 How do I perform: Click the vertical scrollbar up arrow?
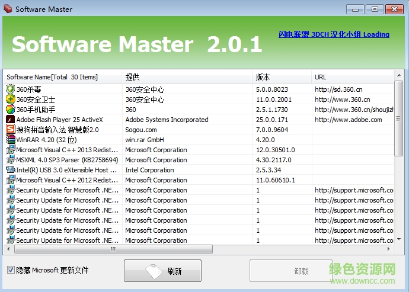click(399, 75)
